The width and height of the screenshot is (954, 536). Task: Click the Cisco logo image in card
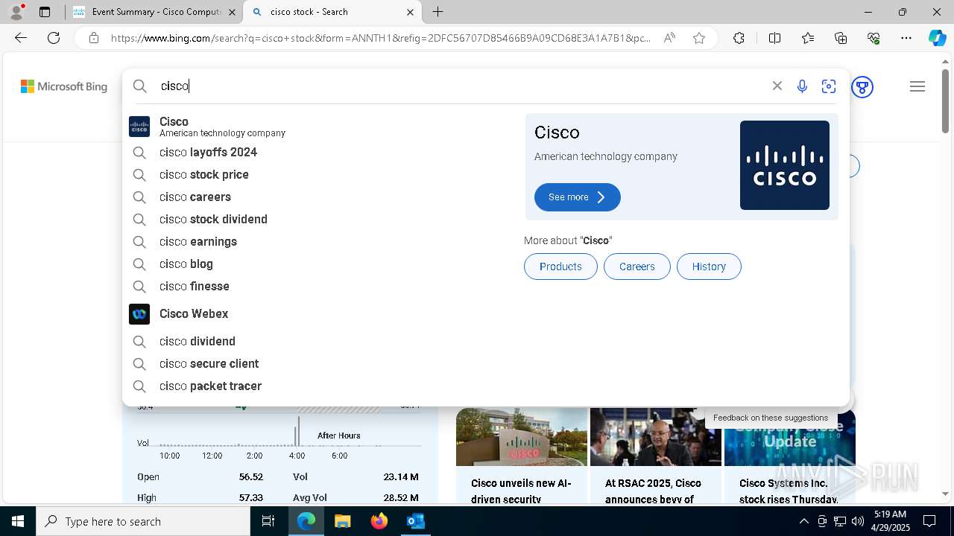(784, 165)
